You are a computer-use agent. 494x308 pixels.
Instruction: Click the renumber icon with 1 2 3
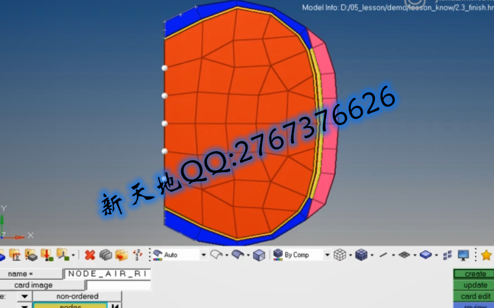(137, 255)
